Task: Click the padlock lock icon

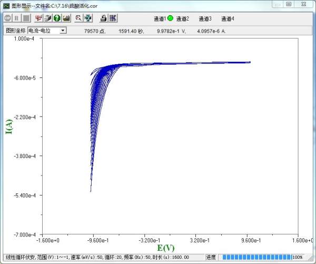Action: (104, 18)
